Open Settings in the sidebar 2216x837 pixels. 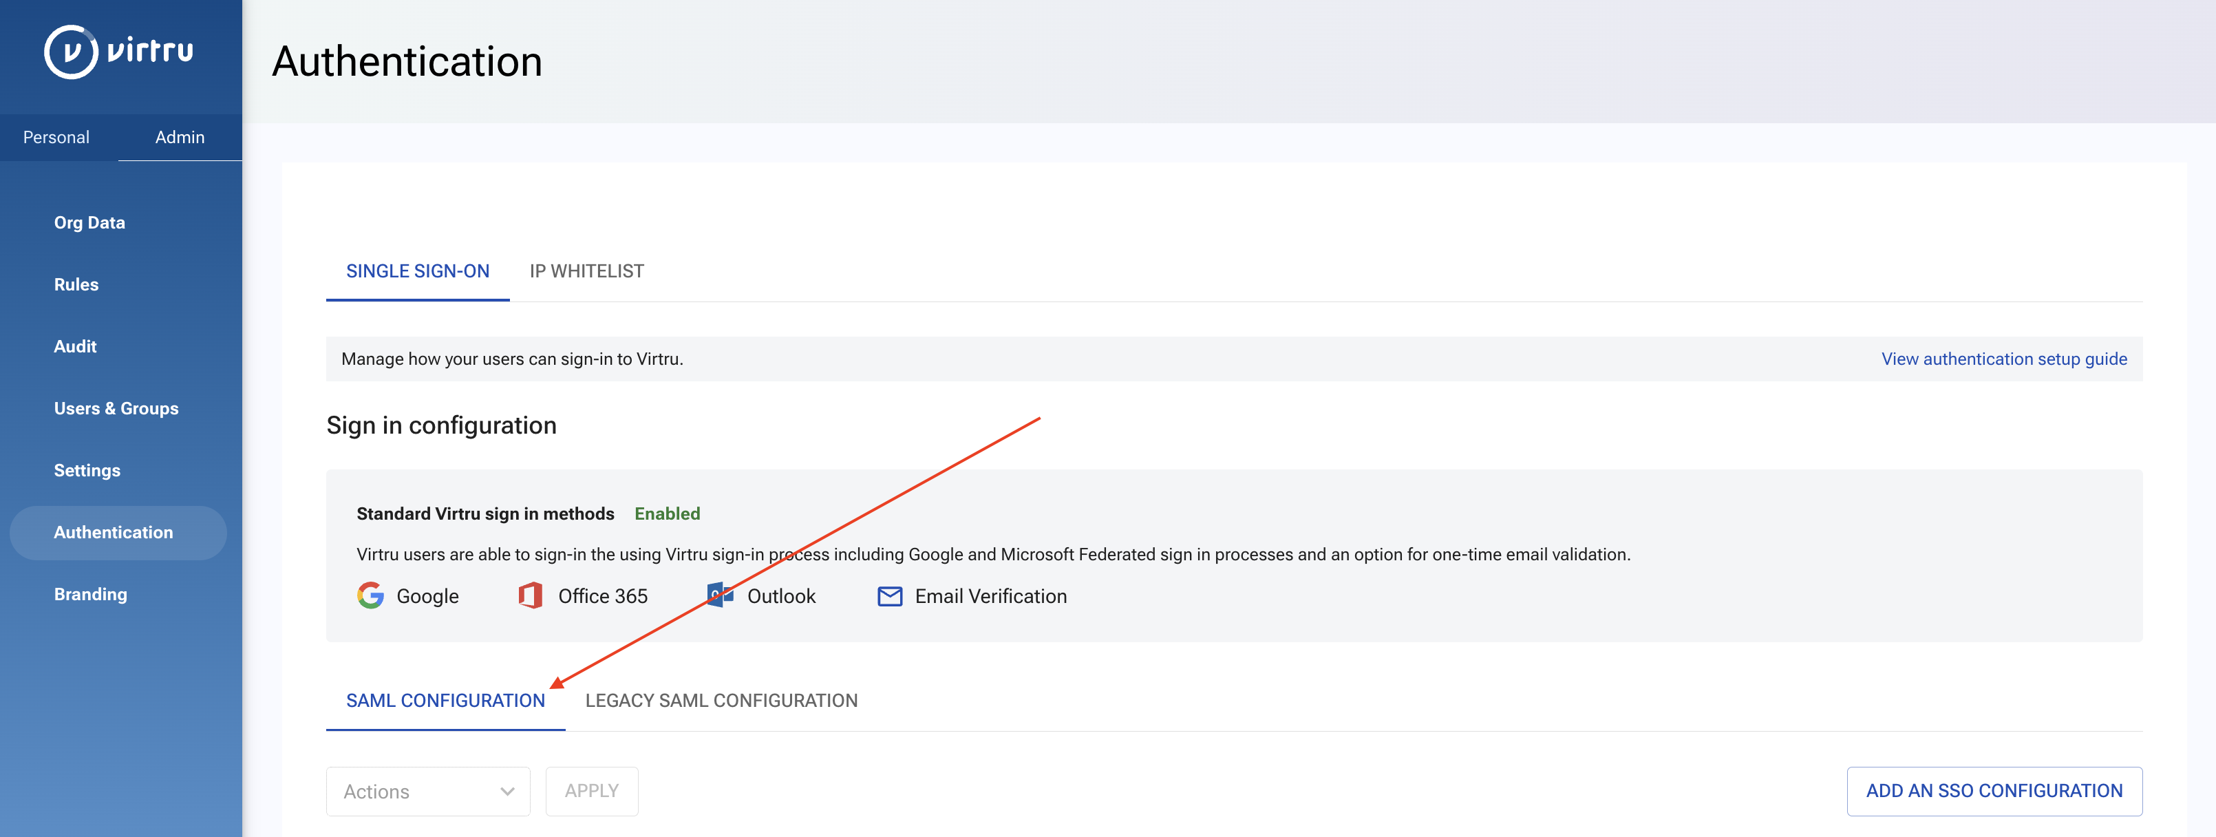(x=87, y=471)
